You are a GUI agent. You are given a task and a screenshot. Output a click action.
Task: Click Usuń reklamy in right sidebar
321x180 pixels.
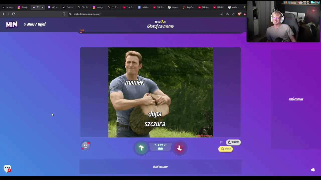(296, 99)
